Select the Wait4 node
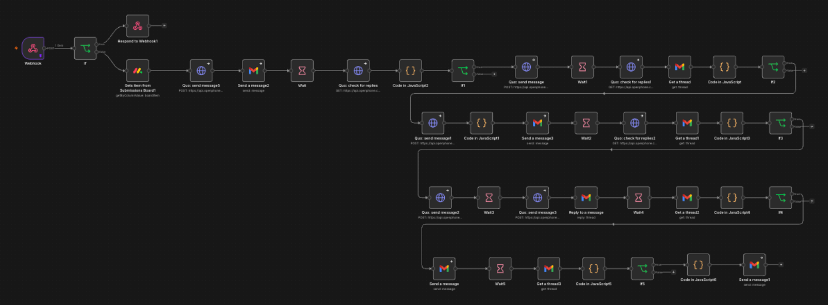Screen dimensions: 828x305 pyautogui.click(x=639, y=198)
